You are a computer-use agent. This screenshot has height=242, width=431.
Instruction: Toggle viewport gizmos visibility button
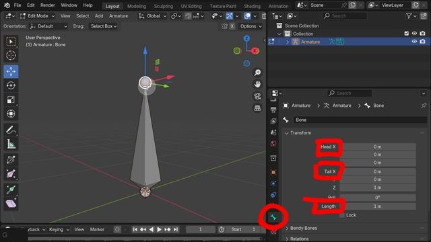[x=229, y=16]
